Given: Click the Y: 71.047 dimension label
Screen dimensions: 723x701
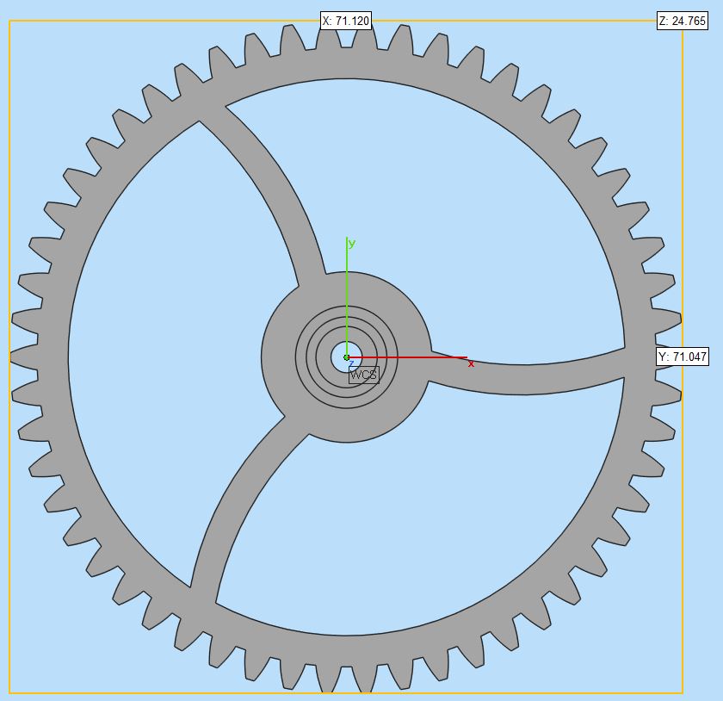Looking at the screenshot, I should click(x=683, y=357).
